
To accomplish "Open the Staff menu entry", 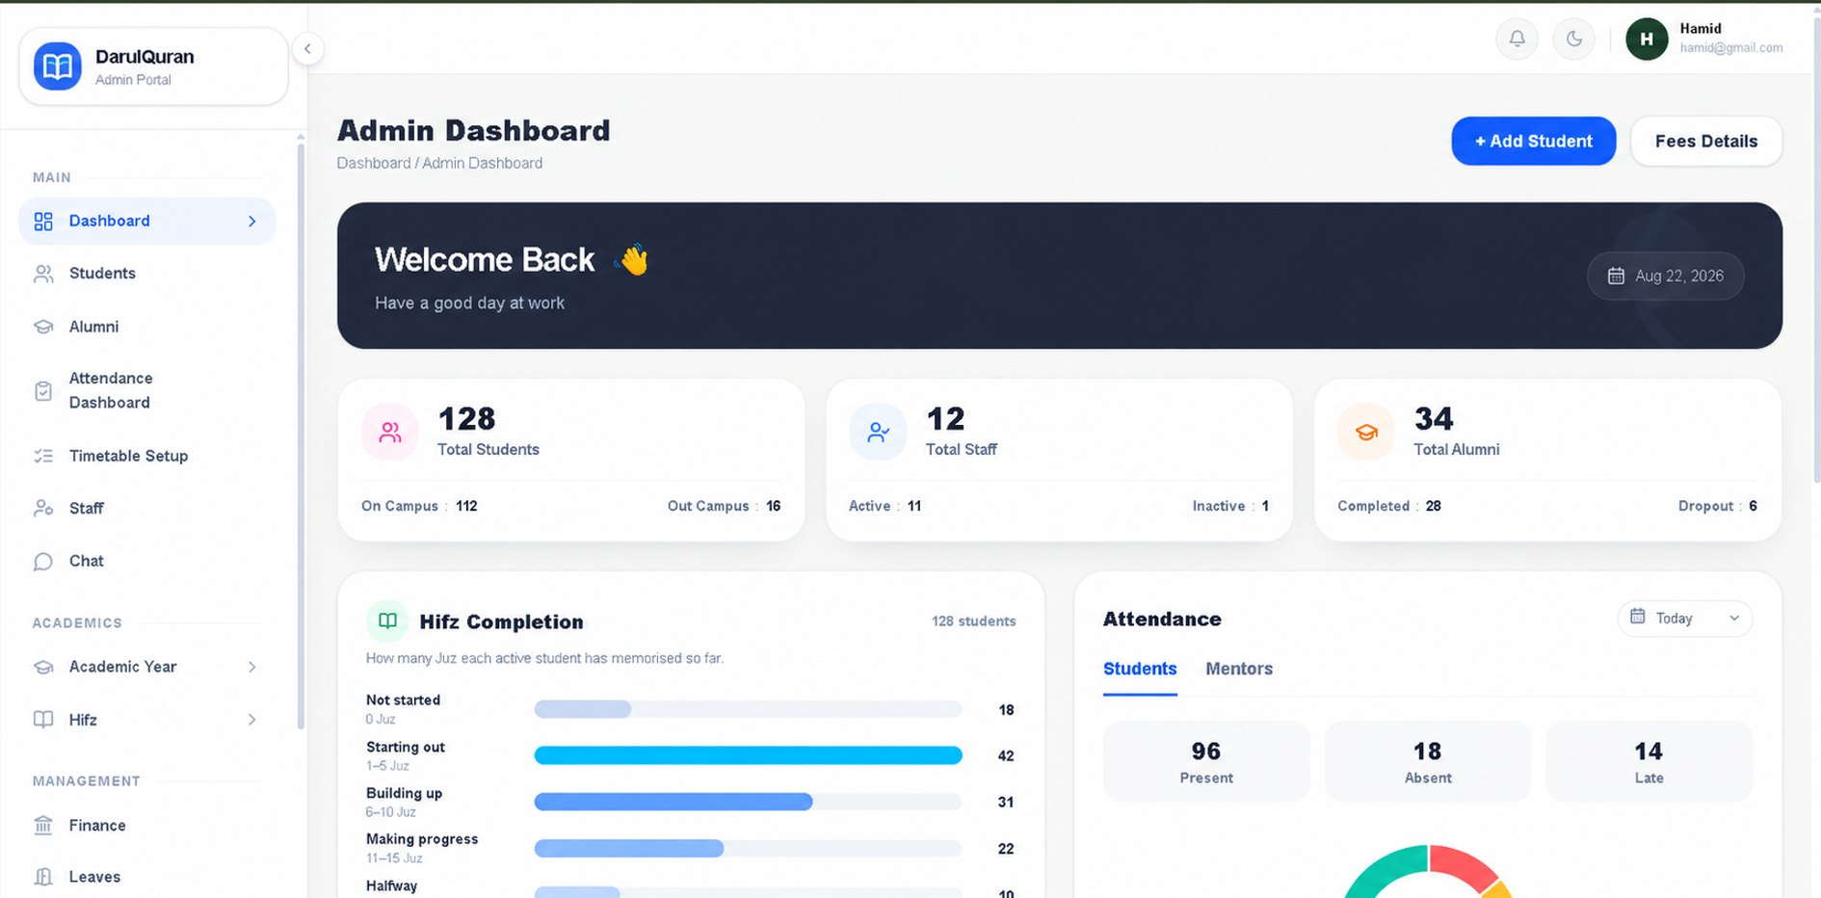I will [x=146, y=508].
